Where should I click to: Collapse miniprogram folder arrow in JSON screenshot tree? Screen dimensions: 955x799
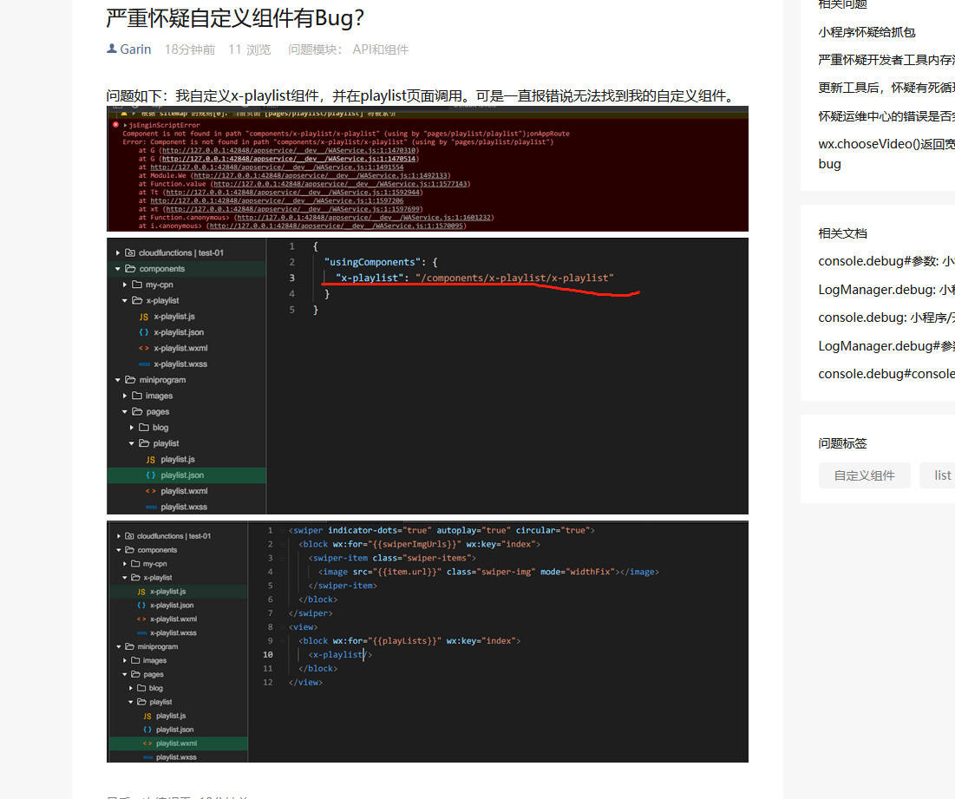click(x=118, y=380)
